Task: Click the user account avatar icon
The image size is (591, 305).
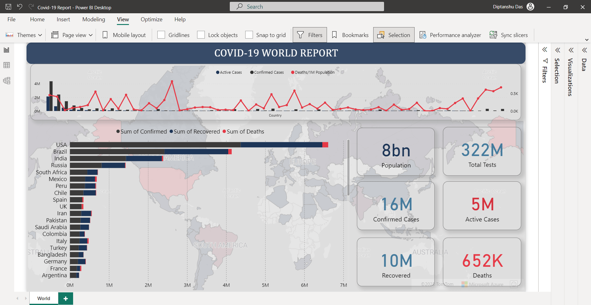Action: coord(530,7)
